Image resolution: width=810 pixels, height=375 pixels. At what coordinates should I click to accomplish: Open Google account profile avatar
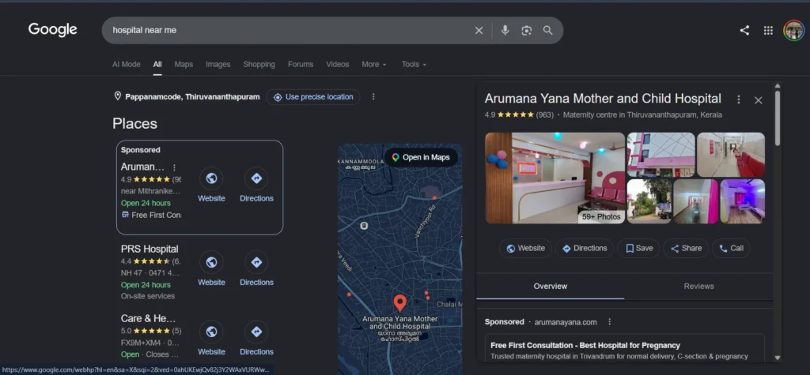pyautogui.click(x=793, y=31)
